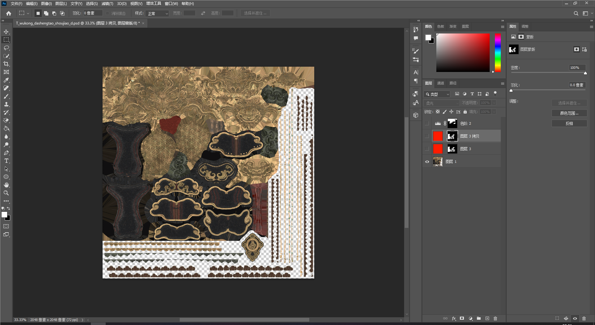Screen dimensions: 595x325
Task: Open the 滤镜(T) menu
Action: (107, 4)
